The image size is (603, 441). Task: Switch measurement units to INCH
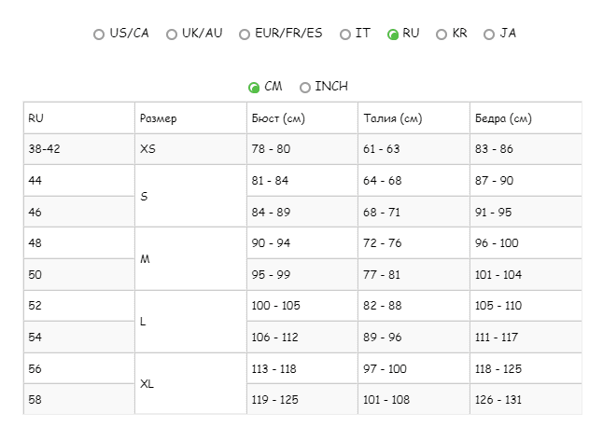click(305, 88)
